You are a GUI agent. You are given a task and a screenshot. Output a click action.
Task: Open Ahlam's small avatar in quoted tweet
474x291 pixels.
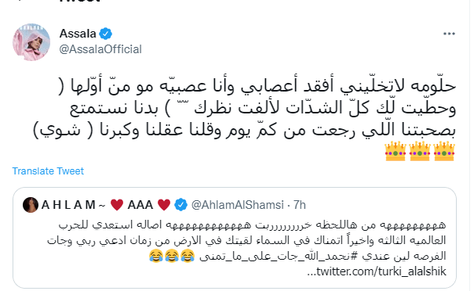pos(31,205)
